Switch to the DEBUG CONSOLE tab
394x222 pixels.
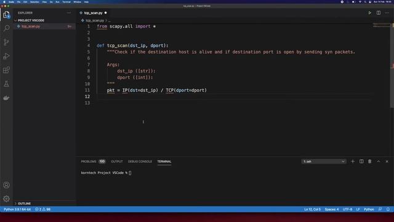pos(140,162)
